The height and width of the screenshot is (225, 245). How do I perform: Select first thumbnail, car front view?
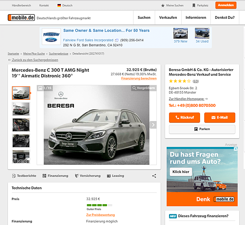[x=21, y=93]
